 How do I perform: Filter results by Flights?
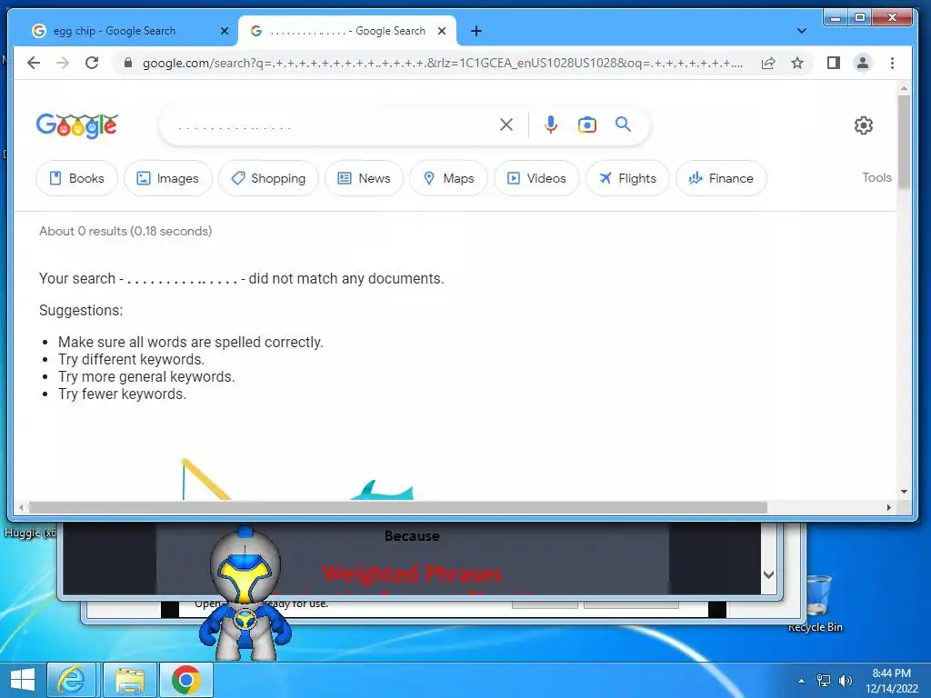pyautogui.click(x=627, y=178)
